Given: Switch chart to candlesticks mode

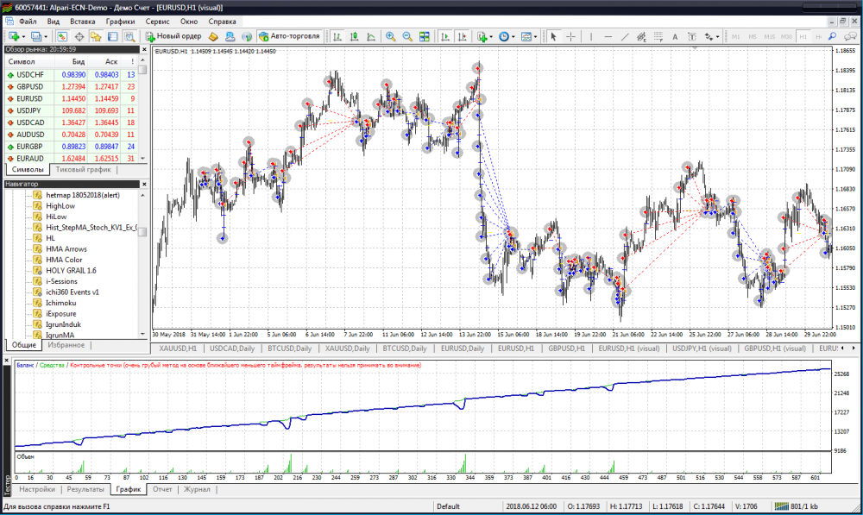Looking at the screenshot, I should [x=355, y=36].
